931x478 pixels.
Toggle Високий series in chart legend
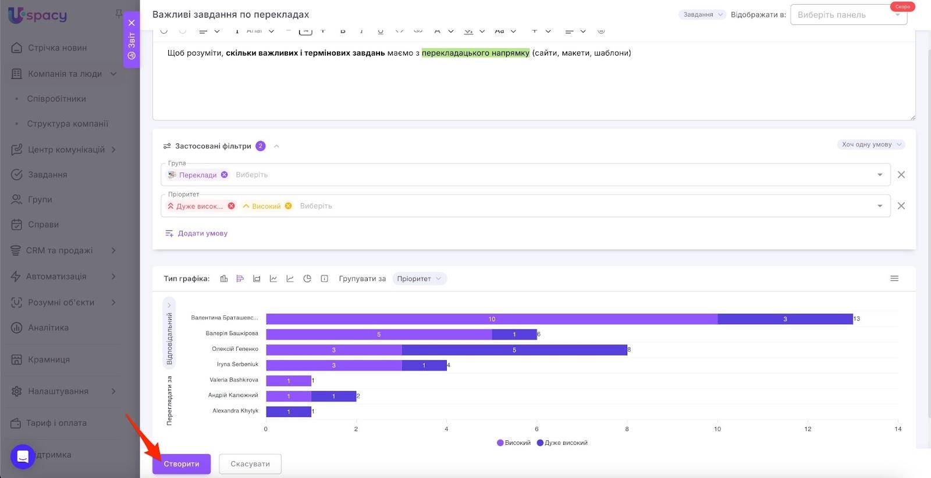[x=514, y=443]
